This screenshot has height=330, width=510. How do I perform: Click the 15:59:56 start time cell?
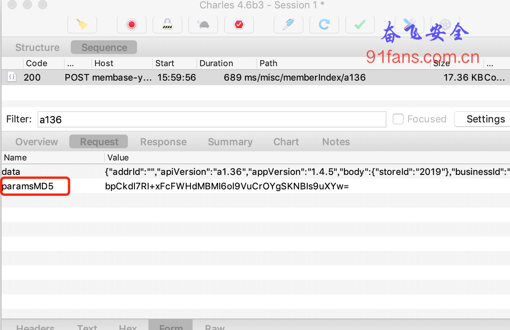pyautogui.click(x=177, y=78)
